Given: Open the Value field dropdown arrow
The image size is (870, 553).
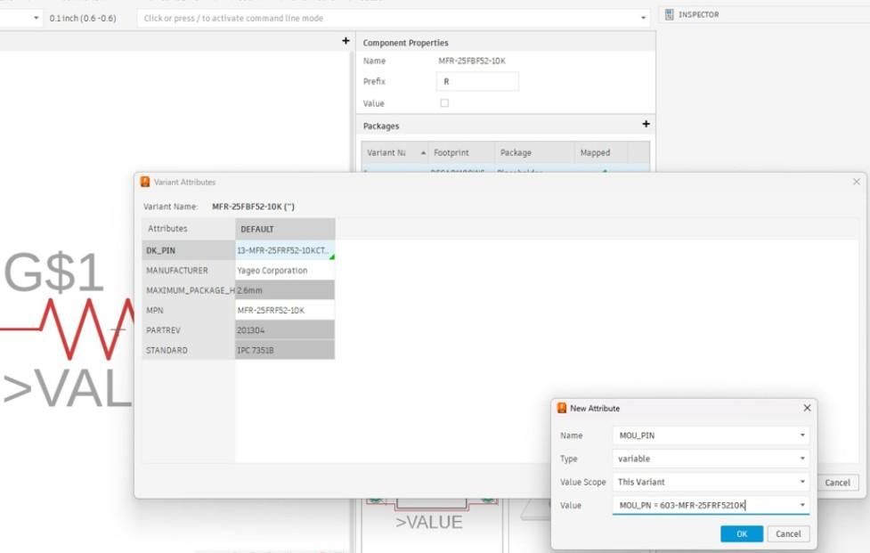Looking at the screenshot, I should click(802, 505).
